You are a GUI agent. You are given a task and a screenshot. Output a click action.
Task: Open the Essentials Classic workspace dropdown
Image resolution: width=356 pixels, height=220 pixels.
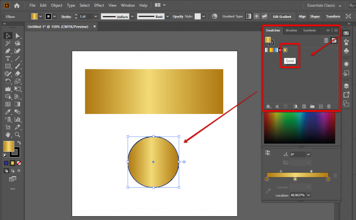(x=324, y=5)
